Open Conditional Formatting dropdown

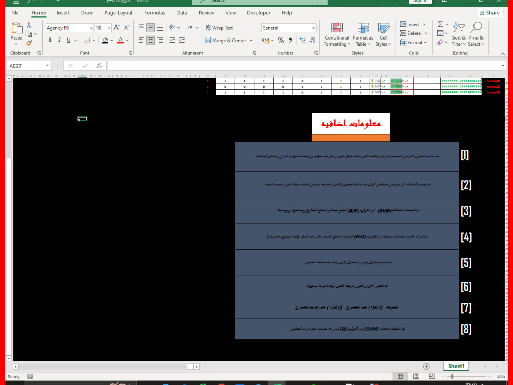click(x=337, y=34)
